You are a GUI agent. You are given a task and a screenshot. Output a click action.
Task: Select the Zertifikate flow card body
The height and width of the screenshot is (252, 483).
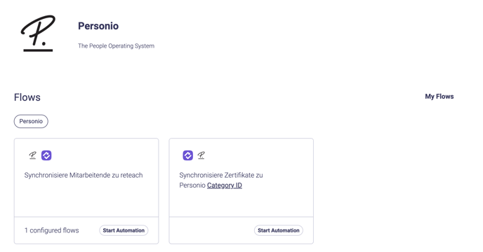(x=241, y=178)
